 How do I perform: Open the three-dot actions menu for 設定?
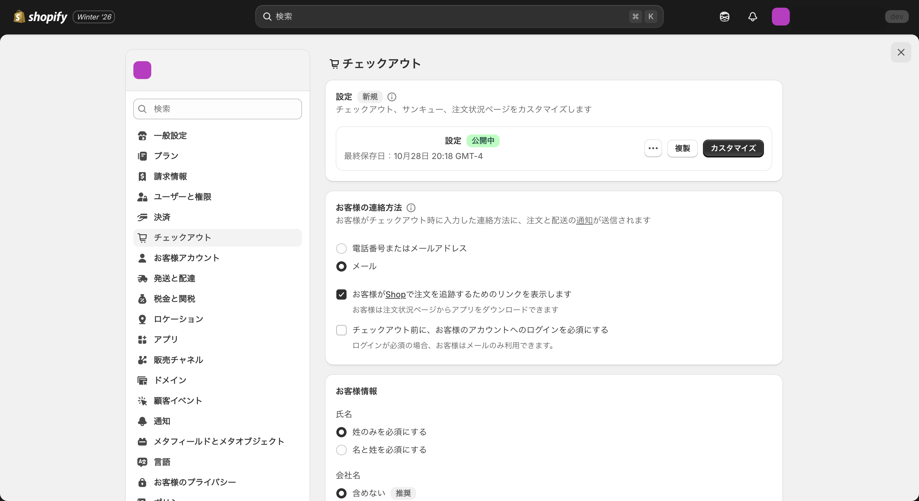653,148
